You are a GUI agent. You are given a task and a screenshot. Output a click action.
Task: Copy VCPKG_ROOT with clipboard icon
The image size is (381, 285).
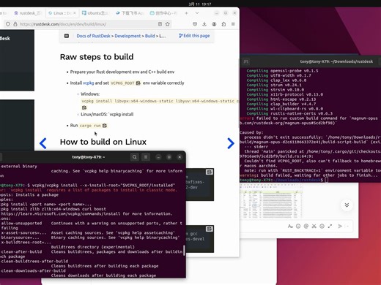(x=138, y=83)
